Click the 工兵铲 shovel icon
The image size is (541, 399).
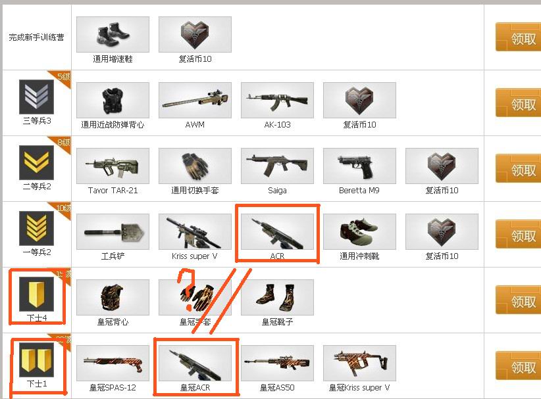[113, 232]
